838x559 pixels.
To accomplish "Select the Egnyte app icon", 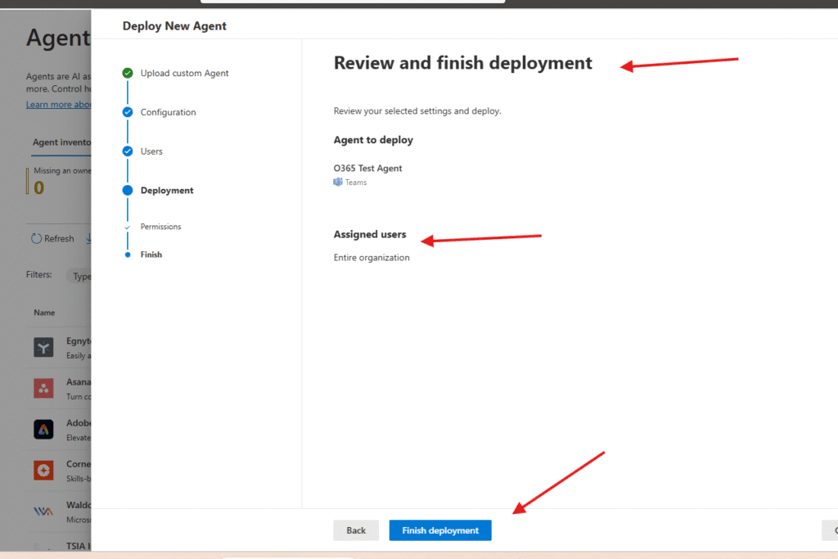I will [43, 348].
